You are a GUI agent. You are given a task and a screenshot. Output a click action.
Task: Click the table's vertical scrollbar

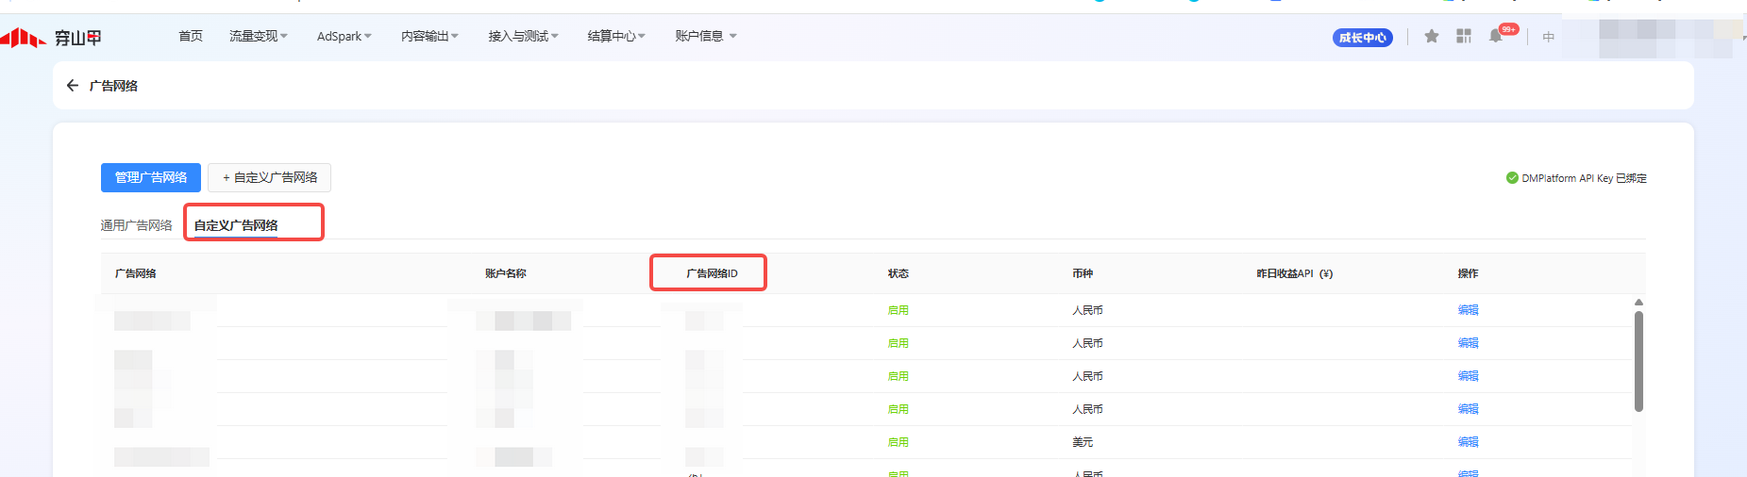(1638, 361)
